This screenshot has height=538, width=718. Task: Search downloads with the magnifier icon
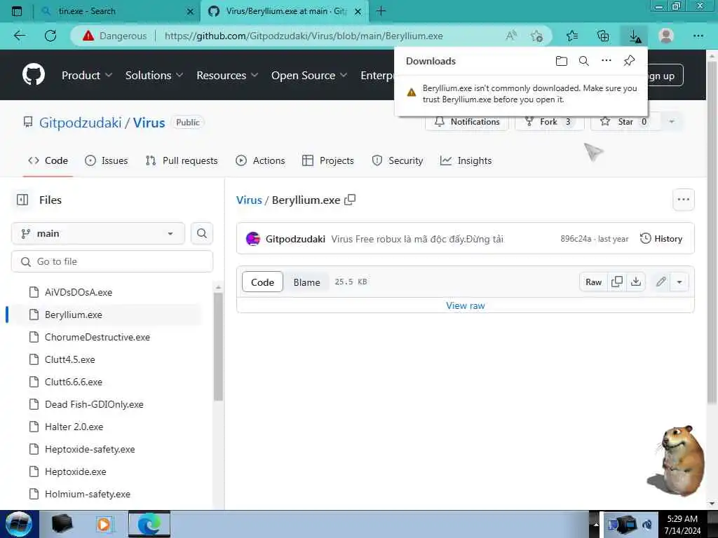tap(584, 61)
